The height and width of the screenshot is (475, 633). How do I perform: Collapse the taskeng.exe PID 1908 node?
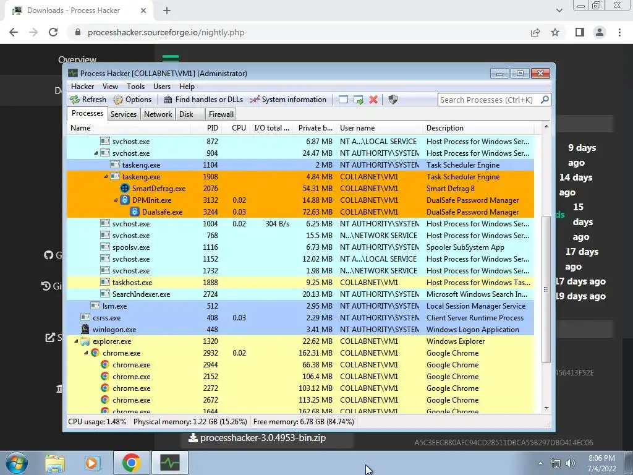106,177
